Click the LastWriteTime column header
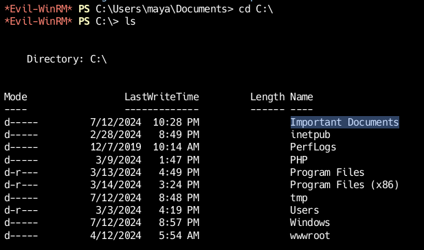This screenshot has height=250, width=424. [x=161, y=97]
